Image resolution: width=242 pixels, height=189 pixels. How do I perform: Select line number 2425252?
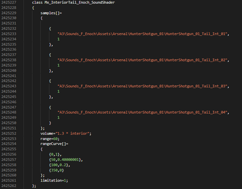tap(9, 133)
